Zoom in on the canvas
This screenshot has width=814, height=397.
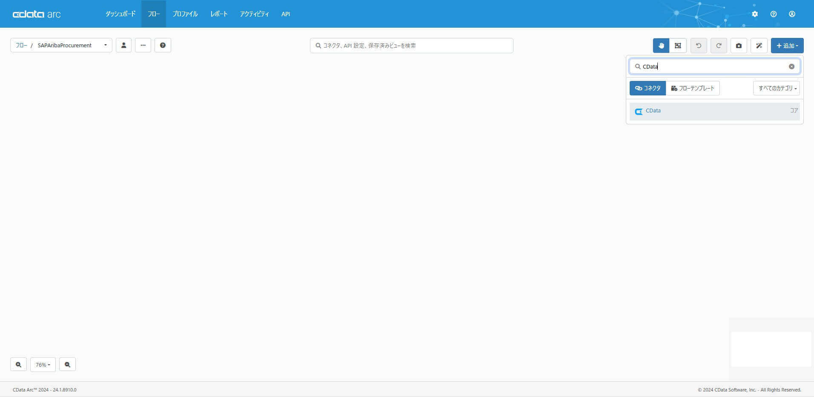pyautogui.click(x=18, y=365)
